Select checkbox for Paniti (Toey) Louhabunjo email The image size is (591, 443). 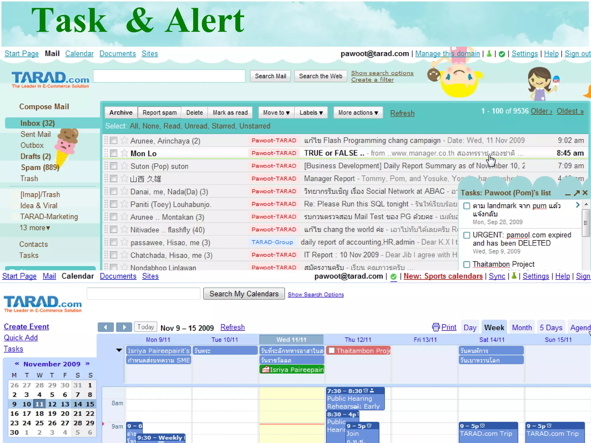(114, 204)
